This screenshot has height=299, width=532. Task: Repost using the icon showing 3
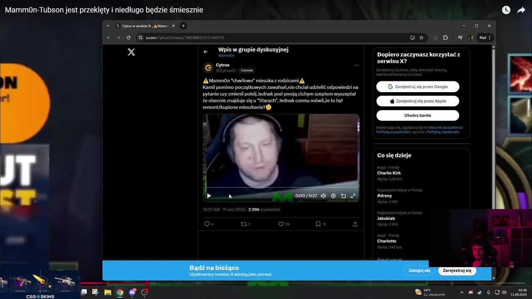coord(246,224)
